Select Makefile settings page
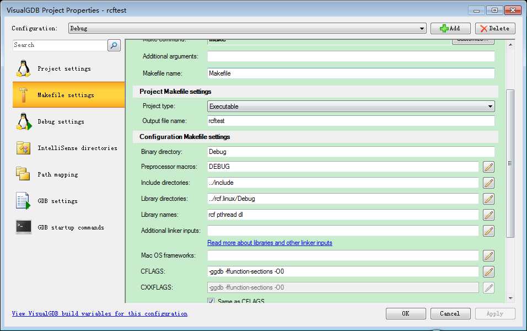The image size is (527, 331). (x=68, y=95)
